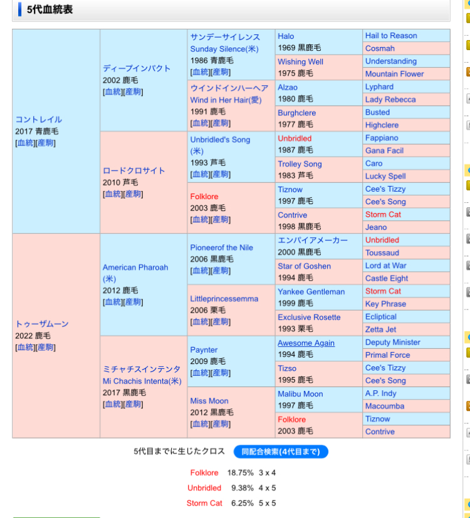Open Wind in Her Hair(愛) link
This screenshot has height=518, width=470.
point(226,100)
